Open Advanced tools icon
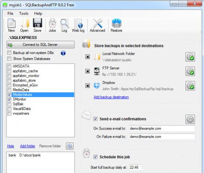The image size is (204, 173). click(x=97, y=25)
